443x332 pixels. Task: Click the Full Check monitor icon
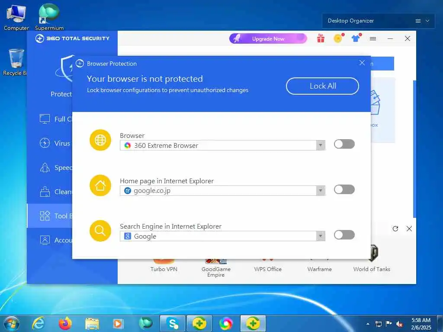click(x=45, y=119)
